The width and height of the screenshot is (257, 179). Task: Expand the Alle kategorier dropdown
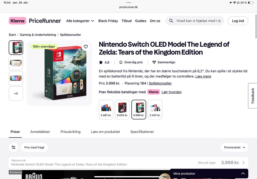(x=80, y=21)
